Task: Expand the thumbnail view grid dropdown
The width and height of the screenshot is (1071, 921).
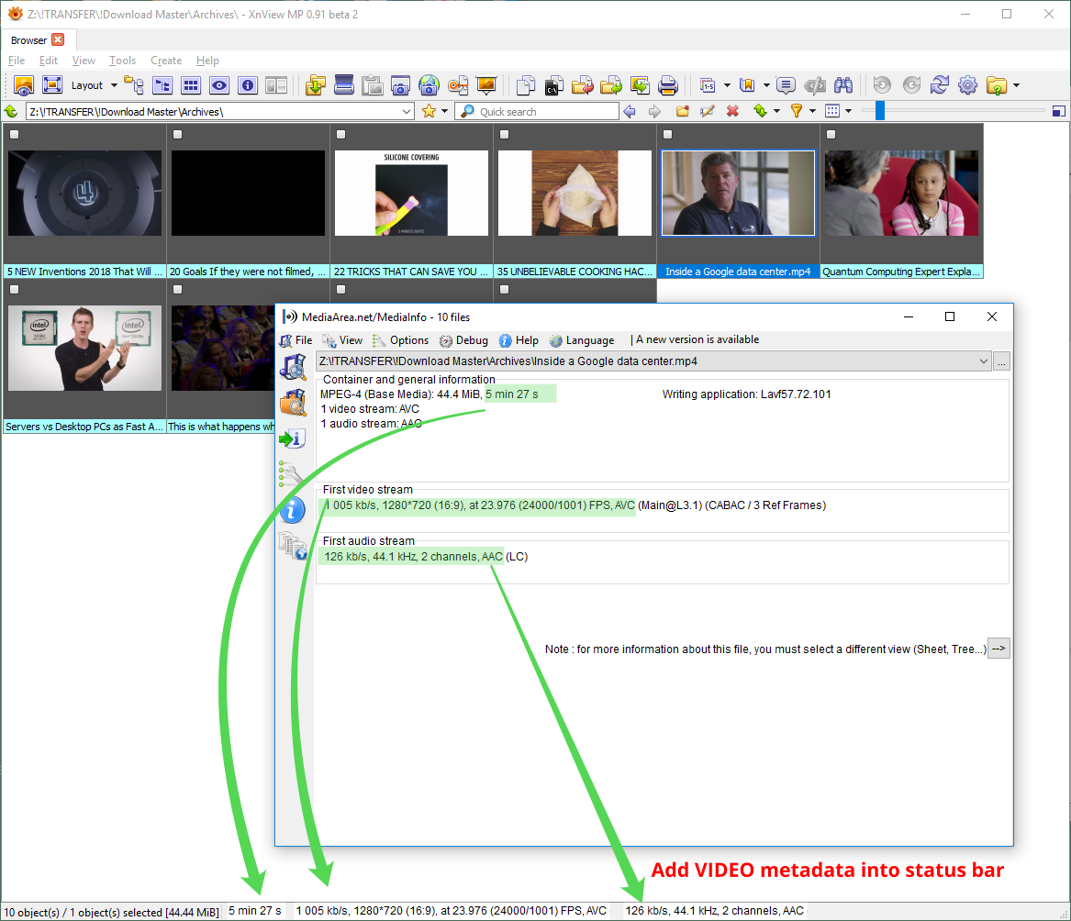Action: tap(848, 111)
